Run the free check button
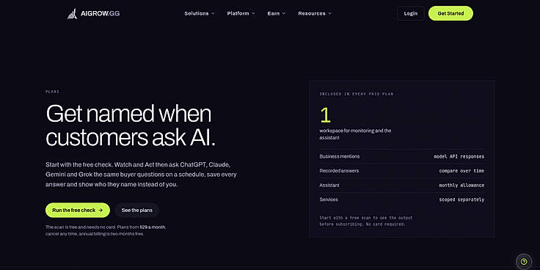 coord(78,210)
